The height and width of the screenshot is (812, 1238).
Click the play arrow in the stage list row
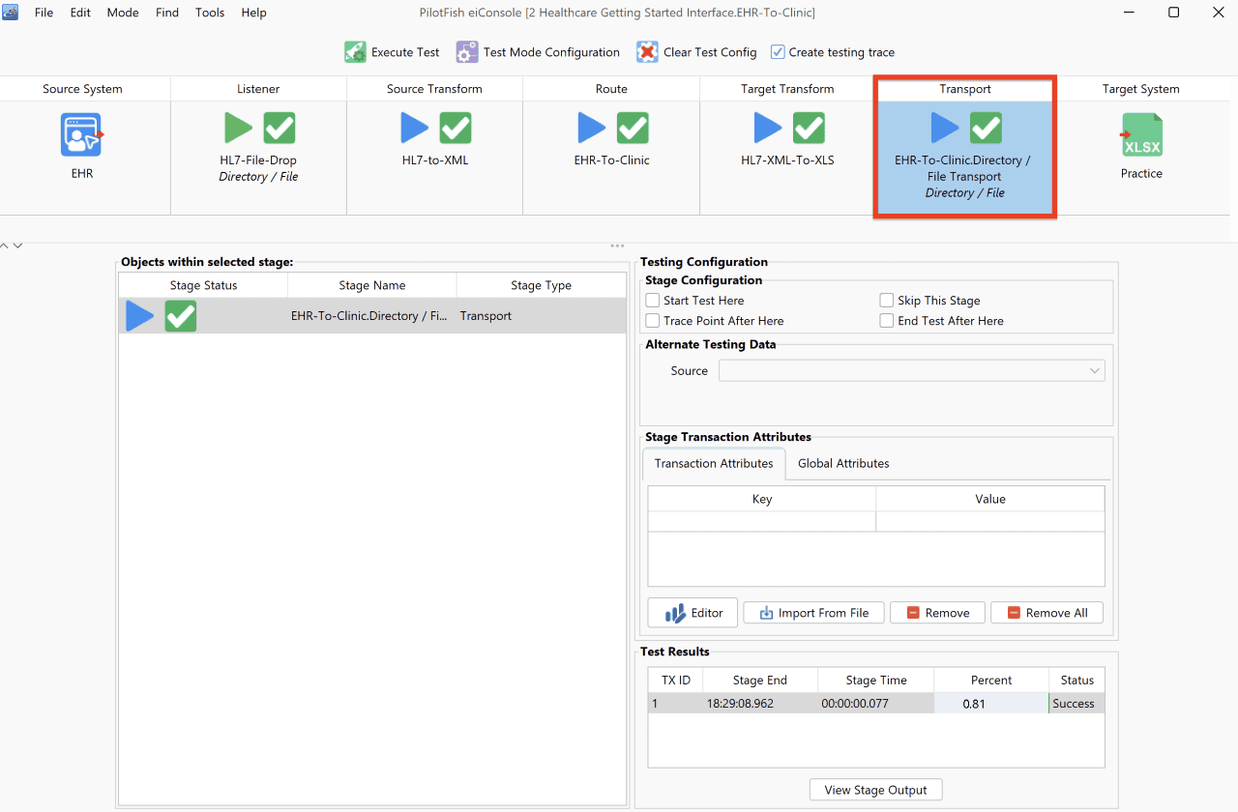pos(139,316)
